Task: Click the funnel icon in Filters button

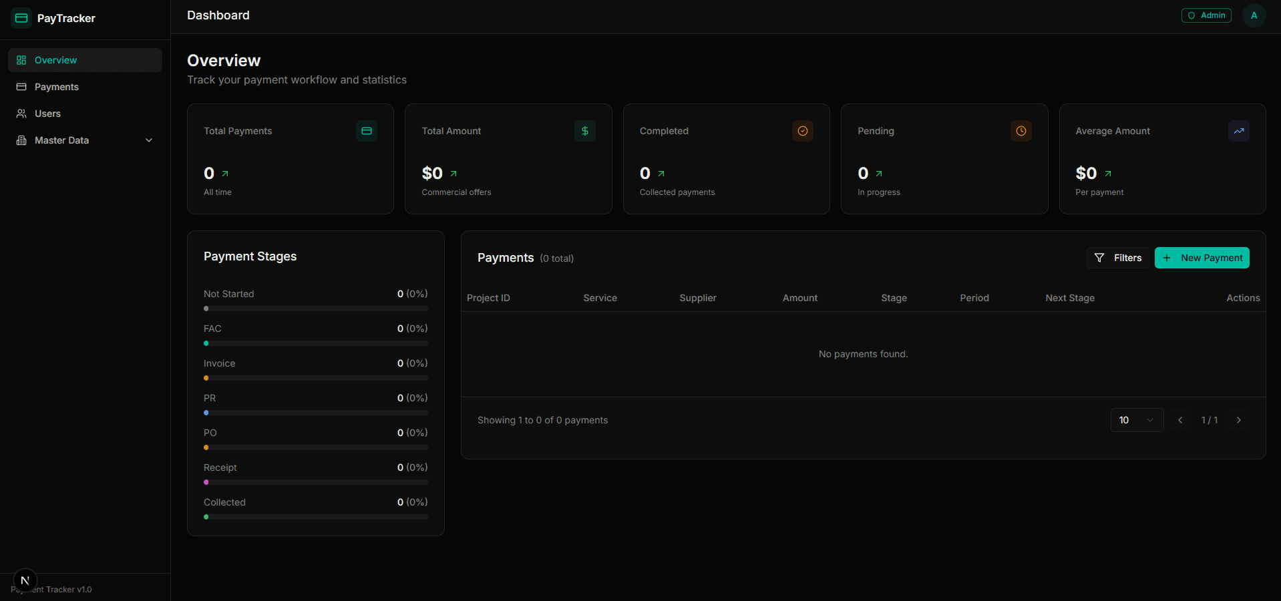Action: pos(1099,258)
